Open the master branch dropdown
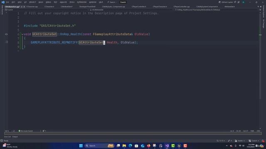 [240, 141]
